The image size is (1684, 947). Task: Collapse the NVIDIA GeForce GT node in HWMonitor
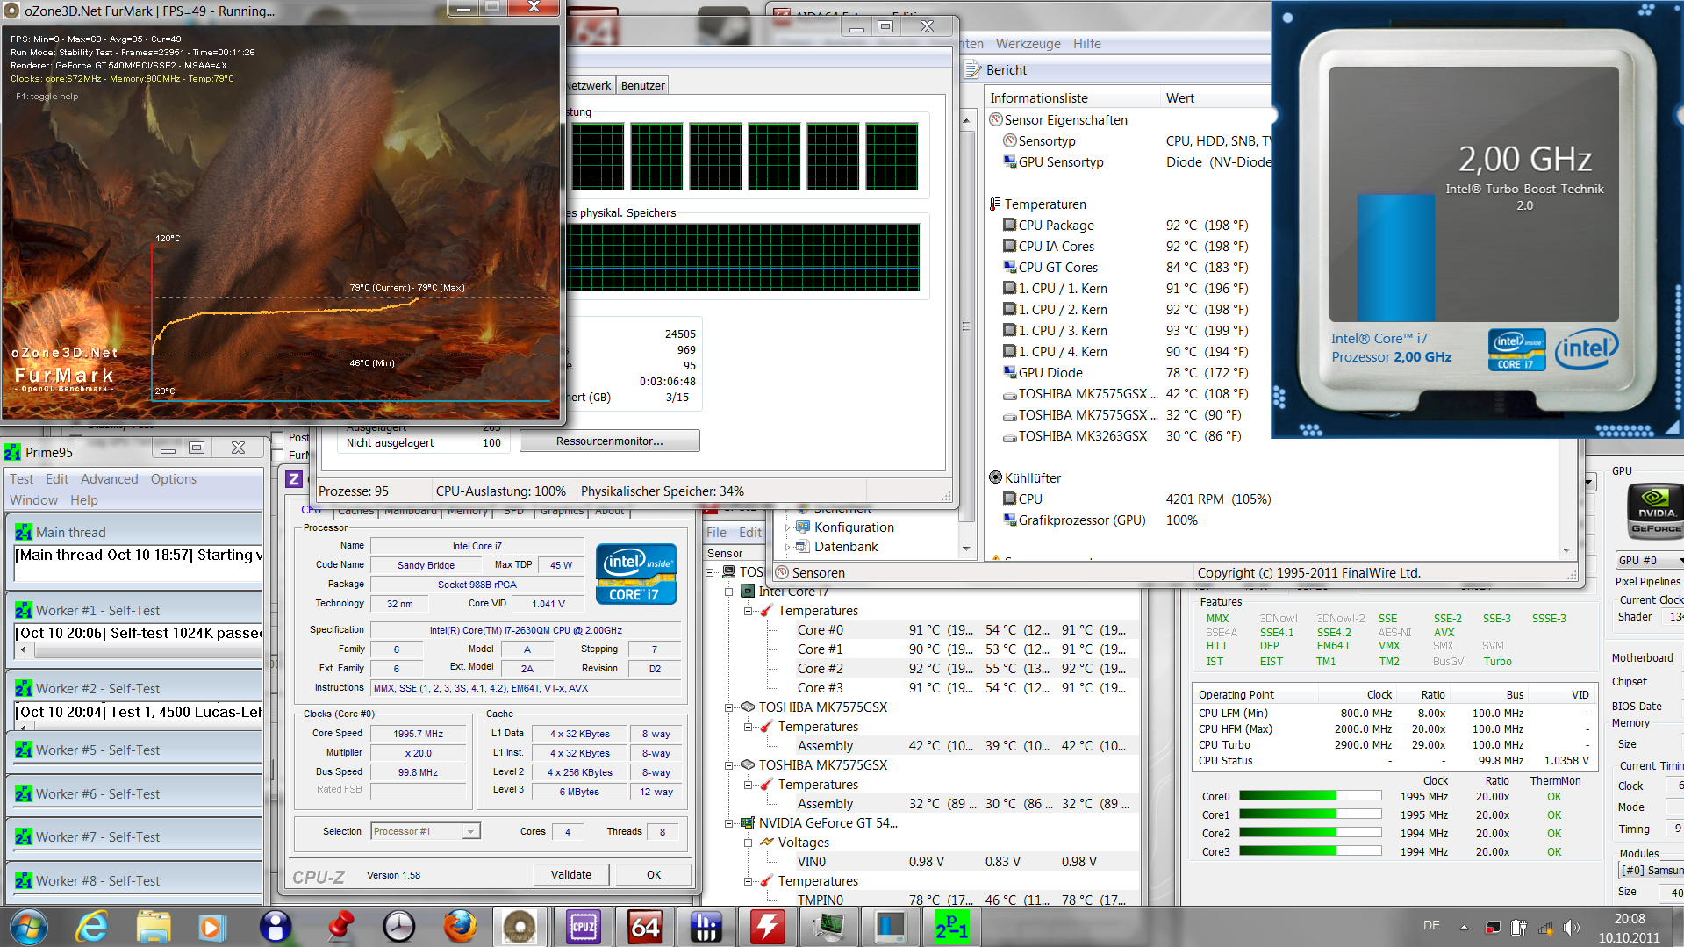coord(729,823)
